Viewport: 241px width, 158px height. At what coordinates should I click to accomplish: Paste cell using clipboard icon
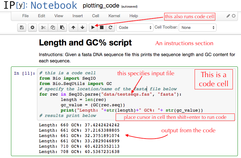(x=62, y=28)
